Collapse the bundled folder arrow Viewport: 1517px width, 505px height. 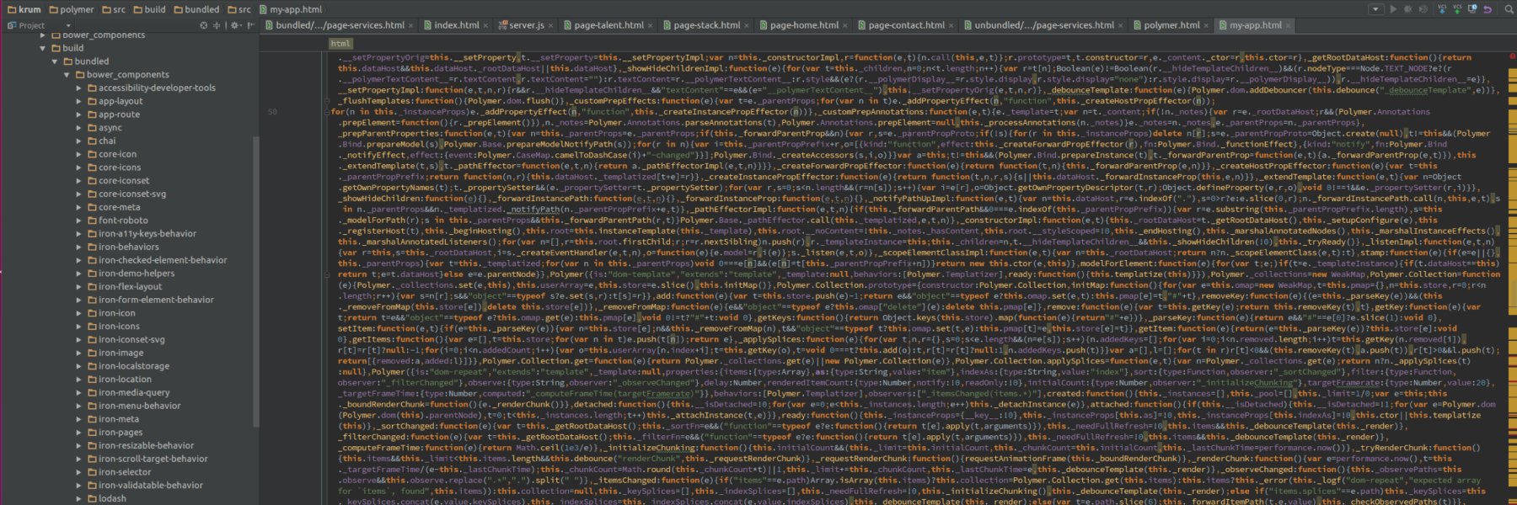coord(55,61)
